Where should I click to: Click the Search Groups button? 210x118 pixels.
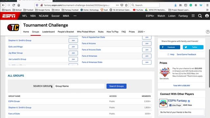coord(116,86)
